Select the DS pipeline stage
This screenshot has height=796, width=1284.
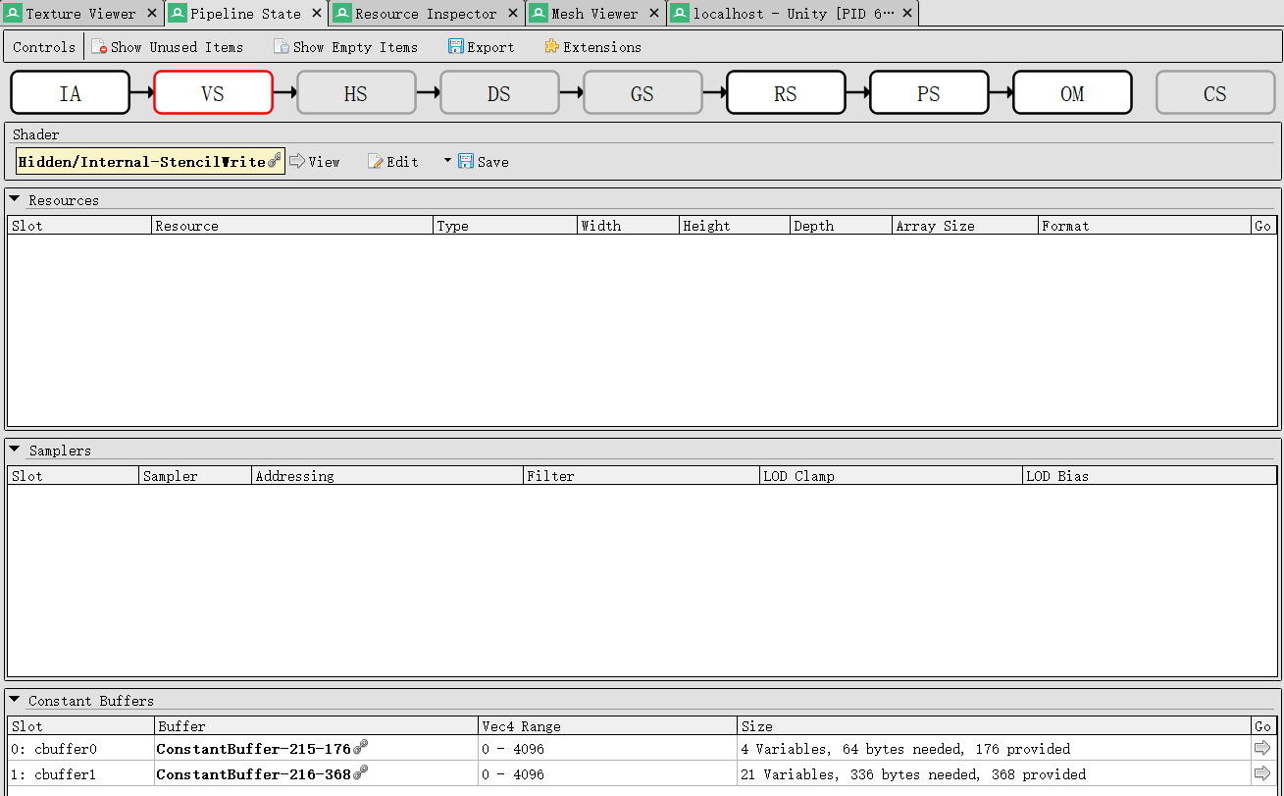(499, 93)
